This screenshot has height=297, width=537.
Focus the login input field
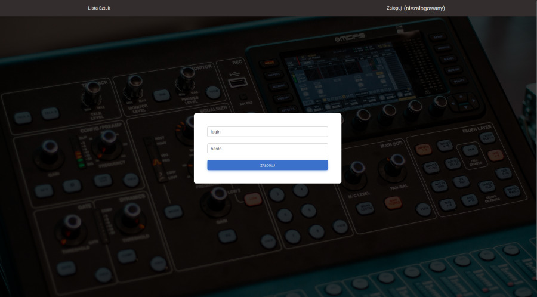267,131
